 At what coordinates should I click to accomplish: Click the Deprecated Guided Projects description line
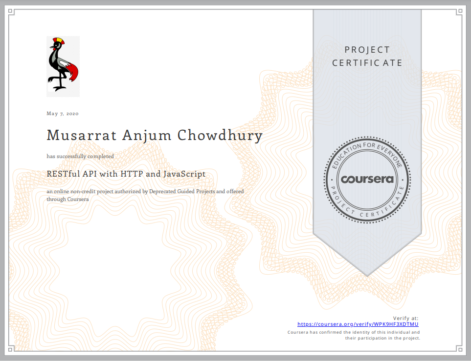(x=145, y=192)
